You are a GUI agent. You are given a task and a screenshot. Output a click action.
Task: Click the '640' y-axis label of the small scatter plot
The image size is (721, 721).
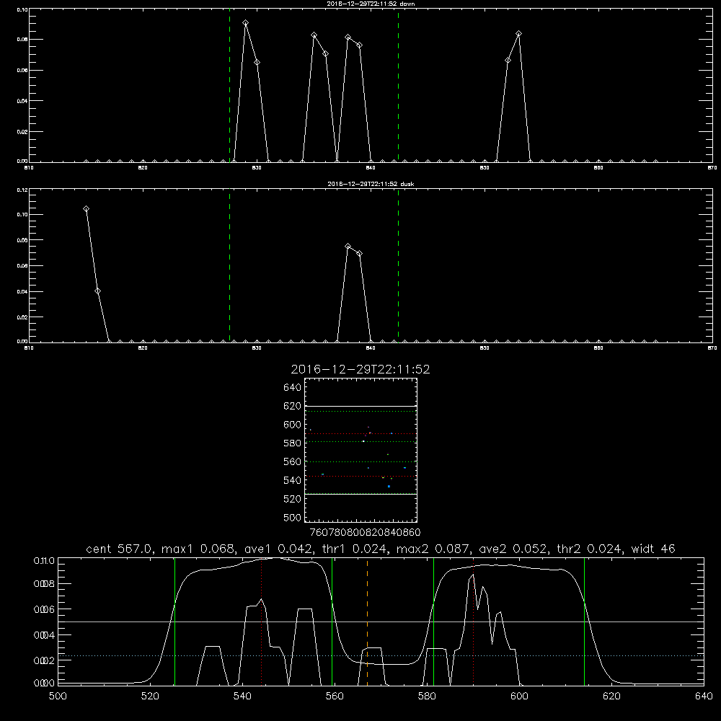(x=292, y=388)
